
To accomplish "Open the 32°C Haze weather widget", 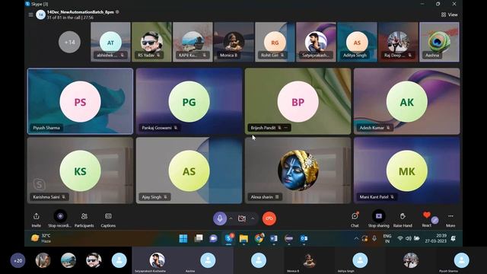I will pyautogui.click(x=41, y=238).
